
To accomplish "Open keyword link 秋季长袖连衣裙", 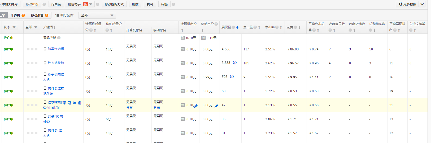I will point(54,77).
